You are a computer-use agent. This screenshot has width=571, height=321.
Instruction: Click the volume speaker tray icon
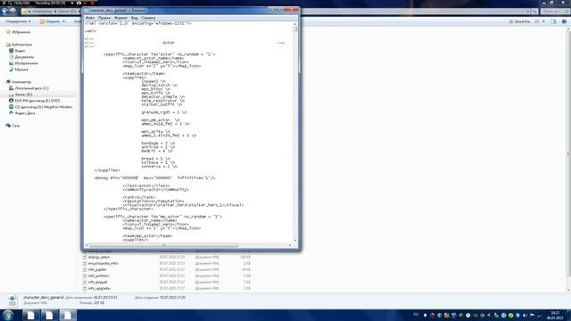tap(525, 315)
